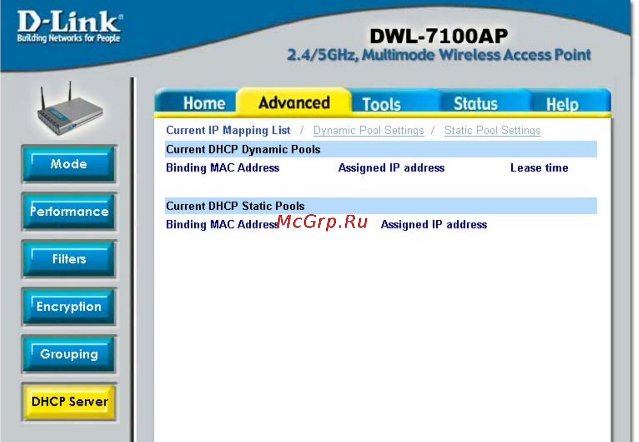The height and width of the screenshot is (442, 639).
Task: Click the Current DHCP Dynamic Pools header
Action: (x=381, y=149)
